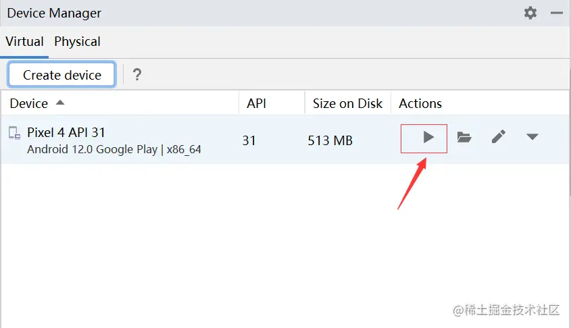Switch to the Physical tab
Screen dimensions: 571x328
tap(77, 42)
